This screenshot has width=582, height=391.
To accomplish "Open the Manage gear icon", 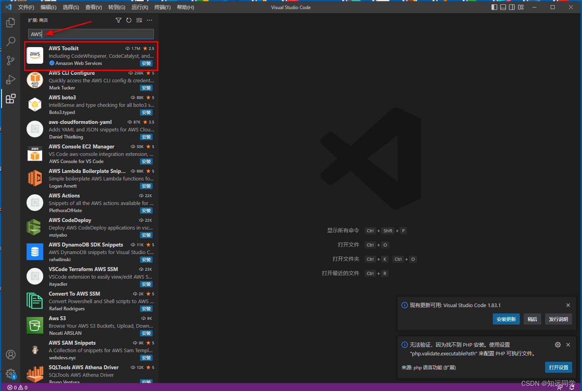I will (x=11, y=374).
